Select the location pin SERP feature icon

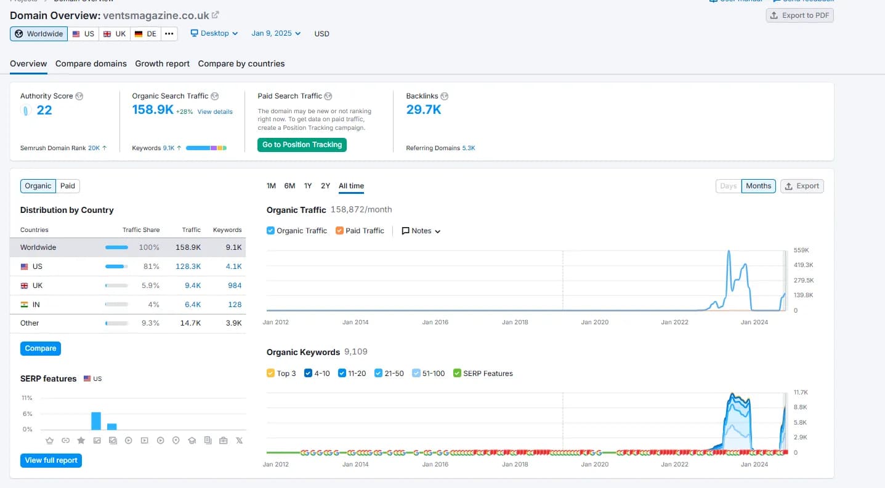point(176,441)
